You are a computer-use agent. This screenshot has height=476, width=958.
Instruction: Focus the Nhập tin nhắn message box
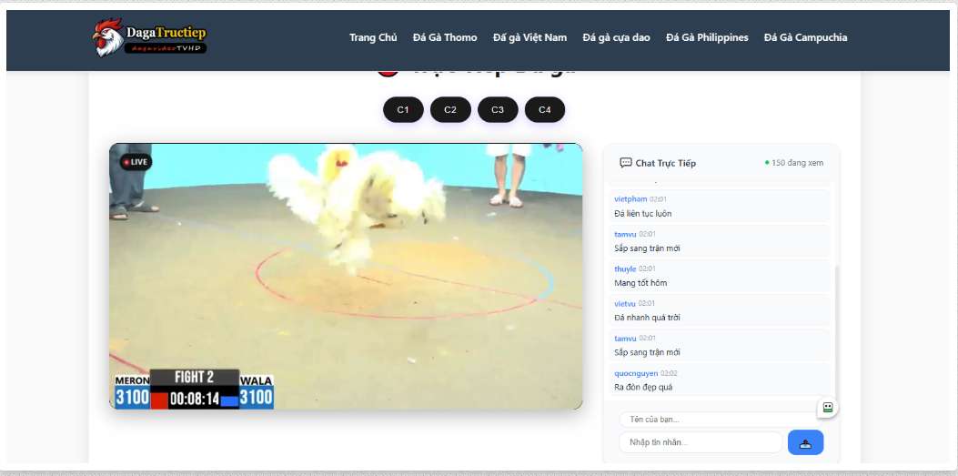point(701,442)
